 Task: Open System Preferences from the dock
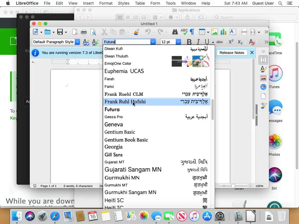[x=220, y=216]
